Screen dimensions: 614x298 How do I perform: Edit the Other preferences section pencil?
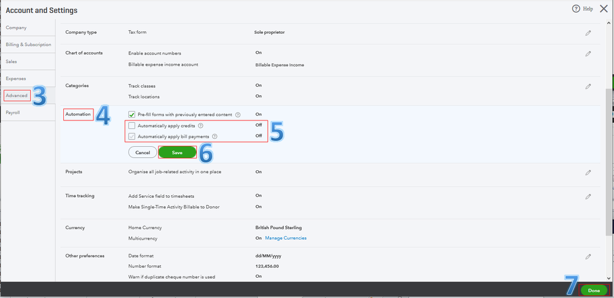(588, 256)
